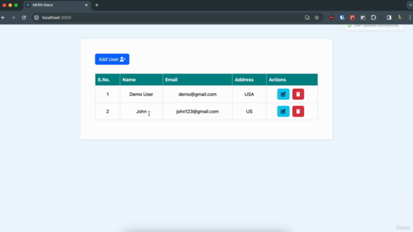
Task: Click the S.No. column header
Action: (108, 80)
